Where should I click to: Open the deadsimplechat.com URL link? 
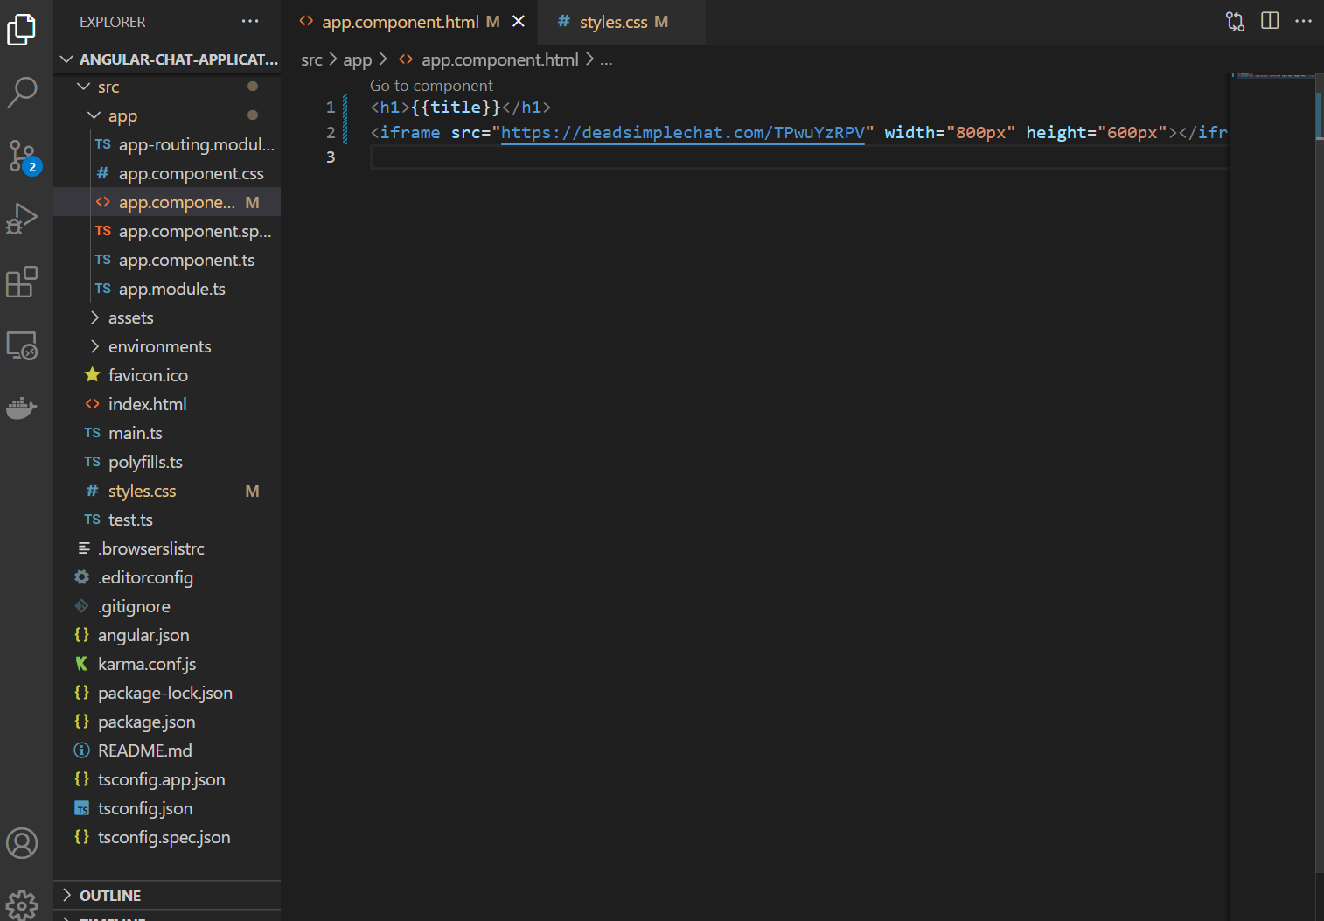pyautogui.click(x=683, y=132)
